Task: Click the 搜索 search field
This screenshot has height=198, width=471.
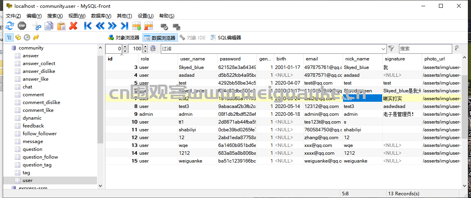Action: click(425, 49)
